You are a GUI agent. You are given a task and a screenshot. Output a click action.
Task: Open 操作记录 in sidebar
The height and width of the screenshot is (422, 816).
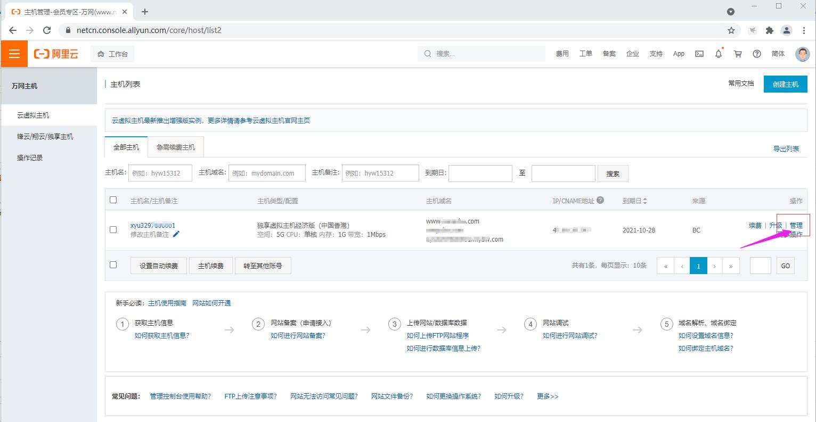click(x=49, y=158)
